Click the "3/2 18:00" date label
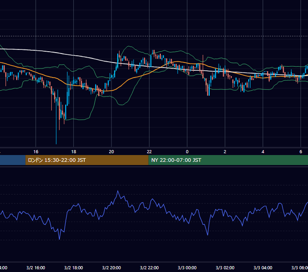Viewport: 308px width, 272px height. click(73, 267)
